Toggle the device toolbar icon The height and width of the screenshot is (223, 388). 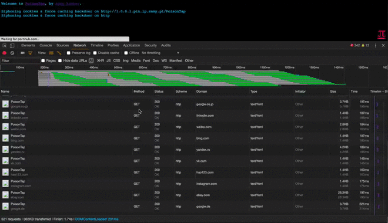click(12, 45)
